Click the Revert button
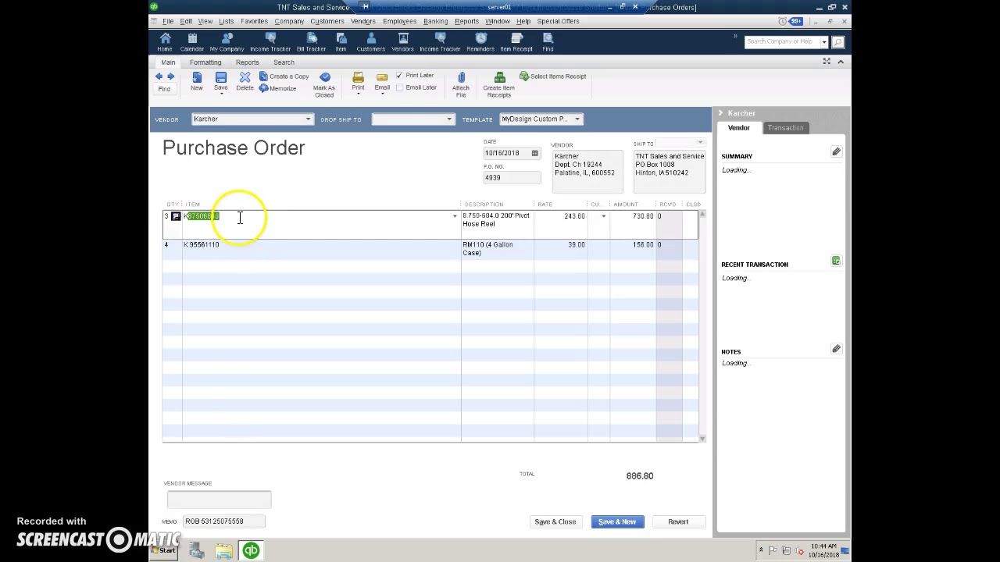This screenshot has height=562, width=1000. pyautogui.click(x=678, y=521)
